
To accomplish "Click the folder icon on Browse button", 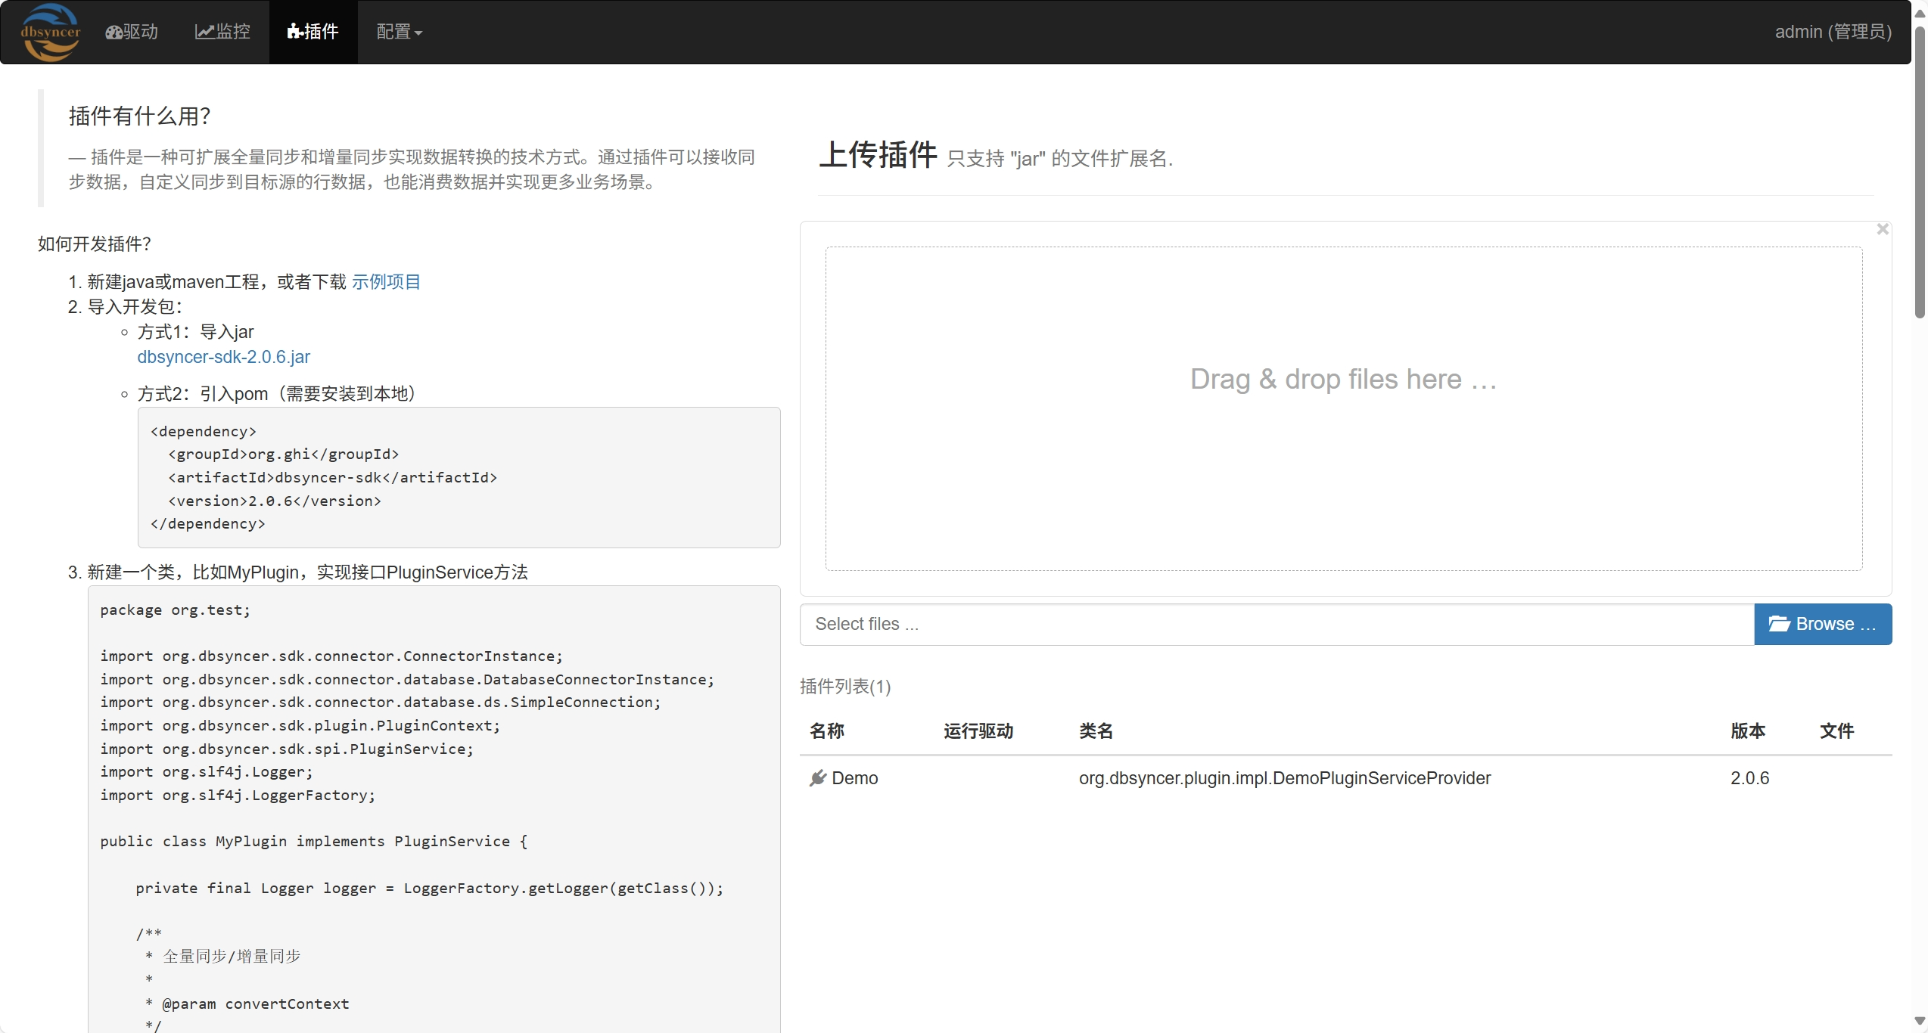I will 1779,624.
